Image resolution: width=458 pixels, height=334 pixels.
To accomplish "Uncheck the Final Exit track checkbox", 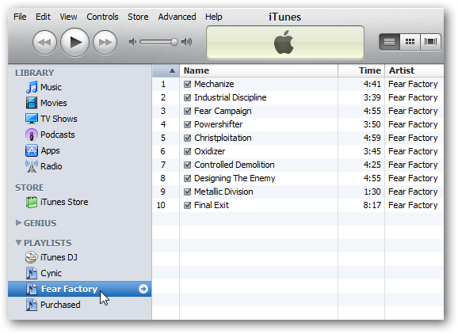I will [x=188, y=205].
